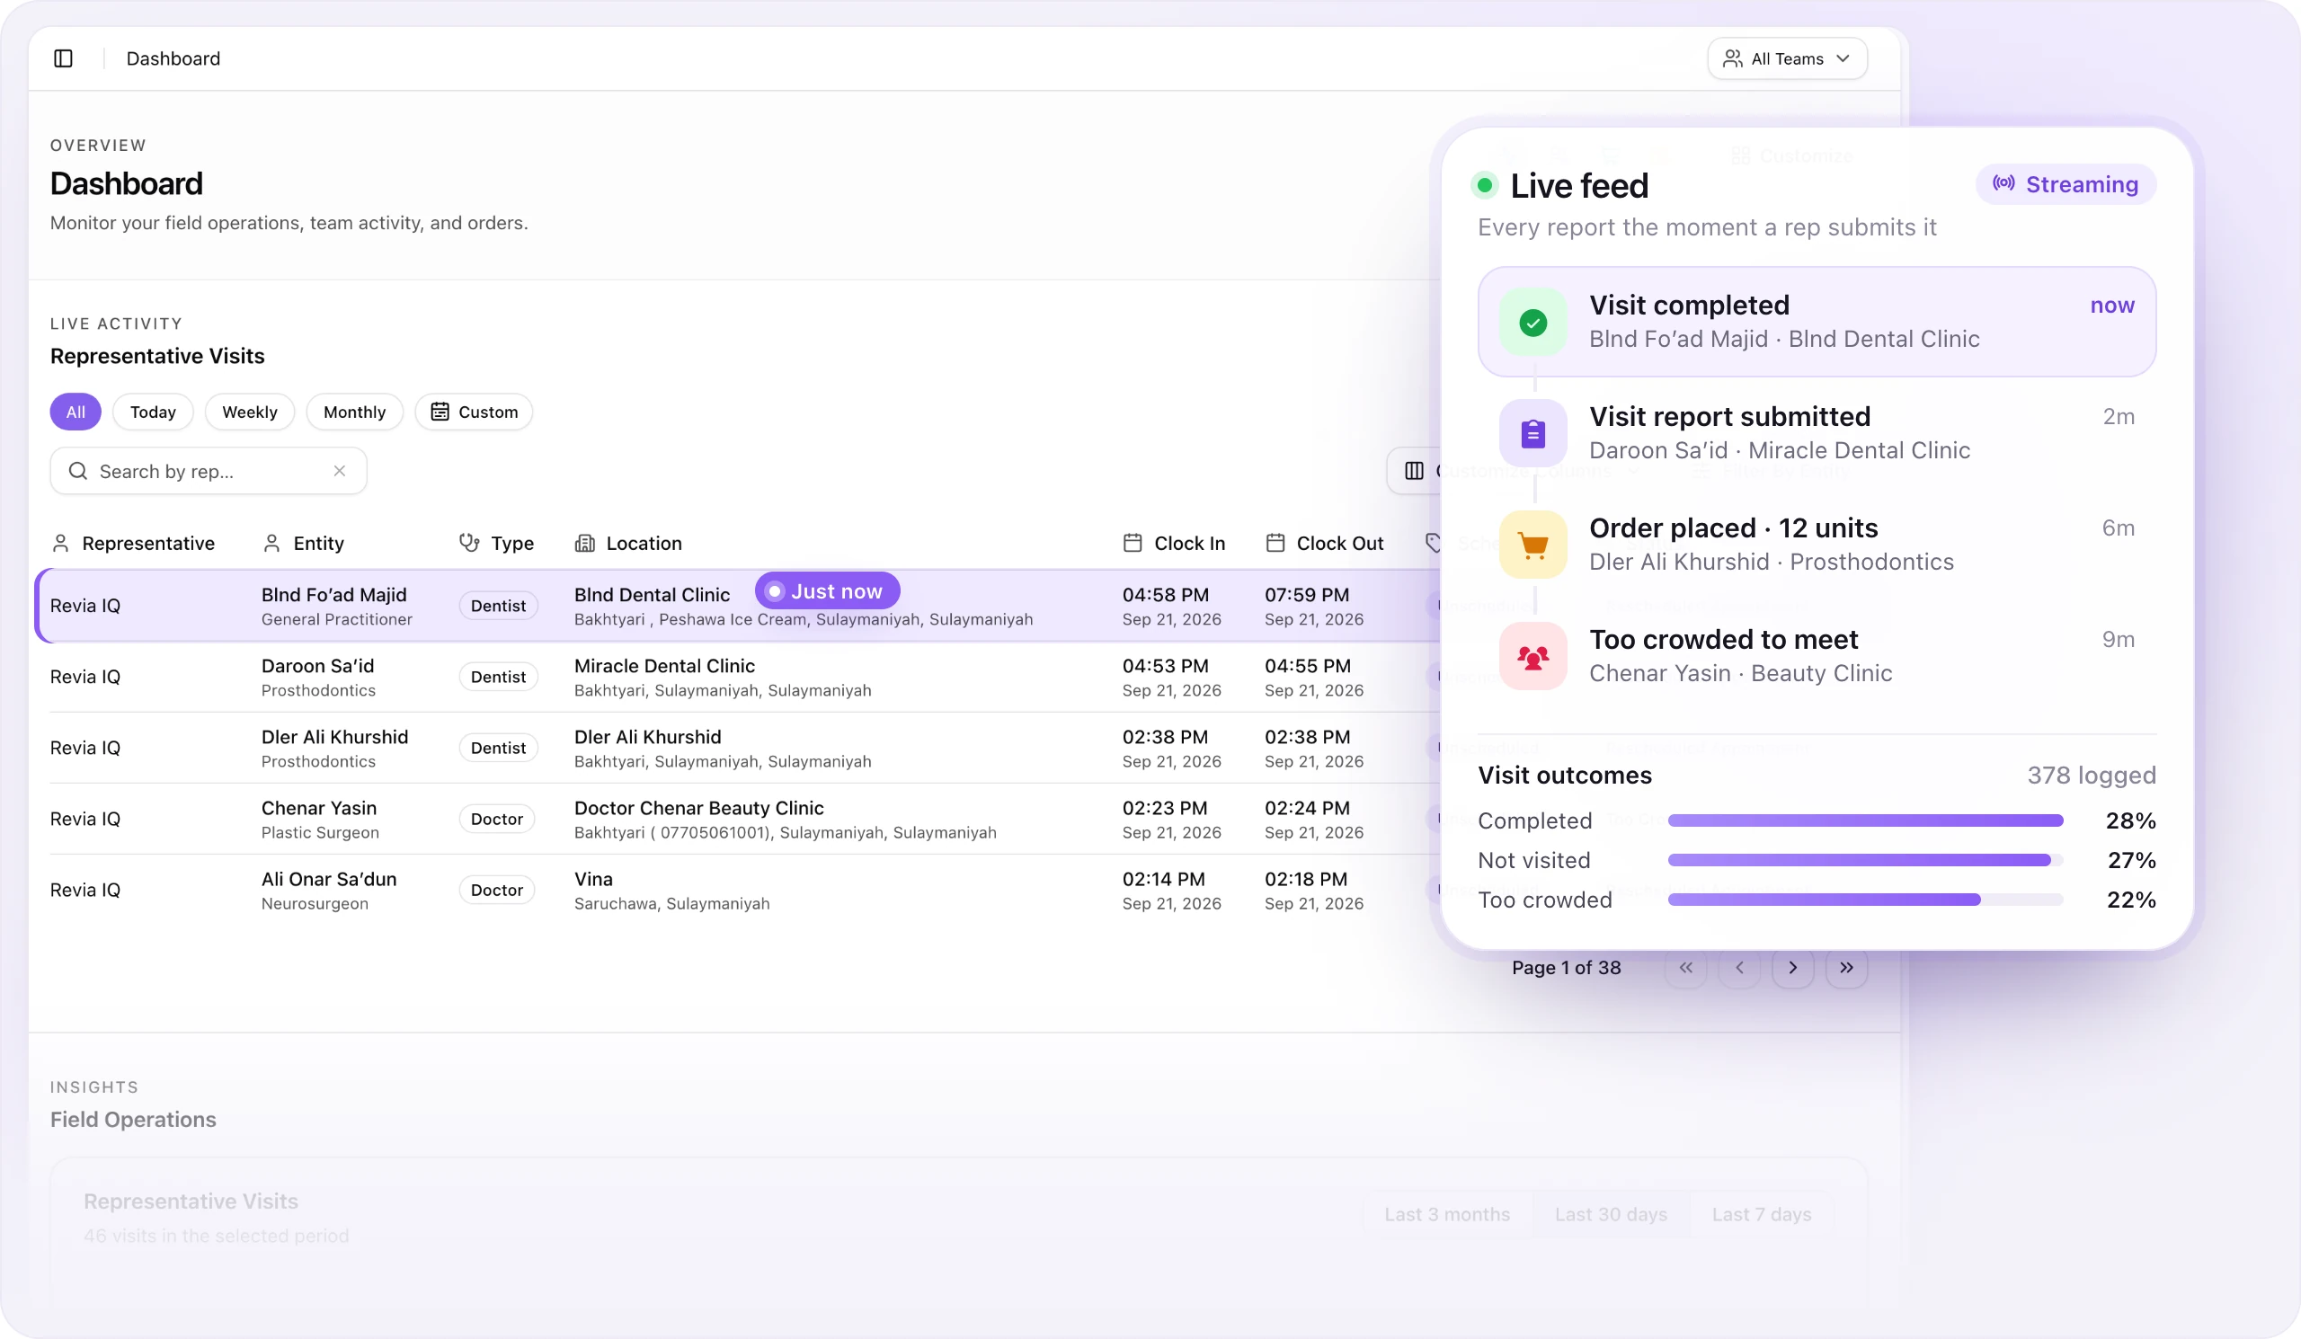
Task: Click the search magnifier icon
Action: coord(78,471)
